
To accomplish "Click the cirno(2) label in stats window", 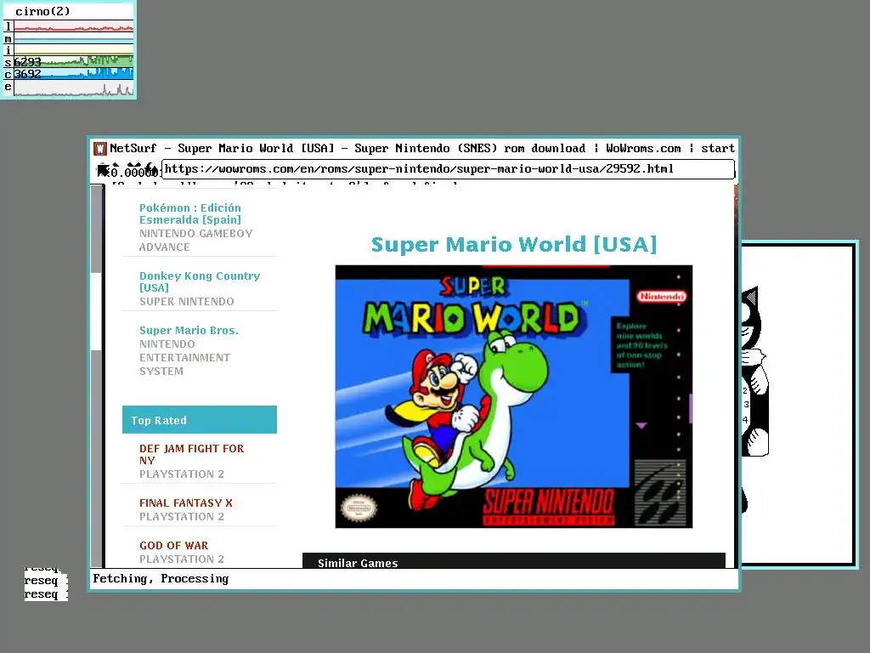I will (42, 11).
